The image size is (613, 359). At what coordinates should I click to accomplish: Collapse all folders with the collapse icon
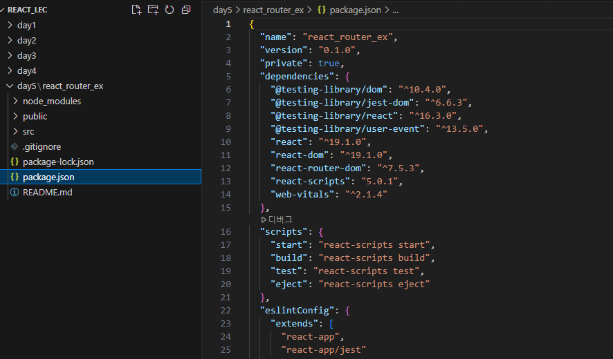pyautogui.click(x=186, y=10)
